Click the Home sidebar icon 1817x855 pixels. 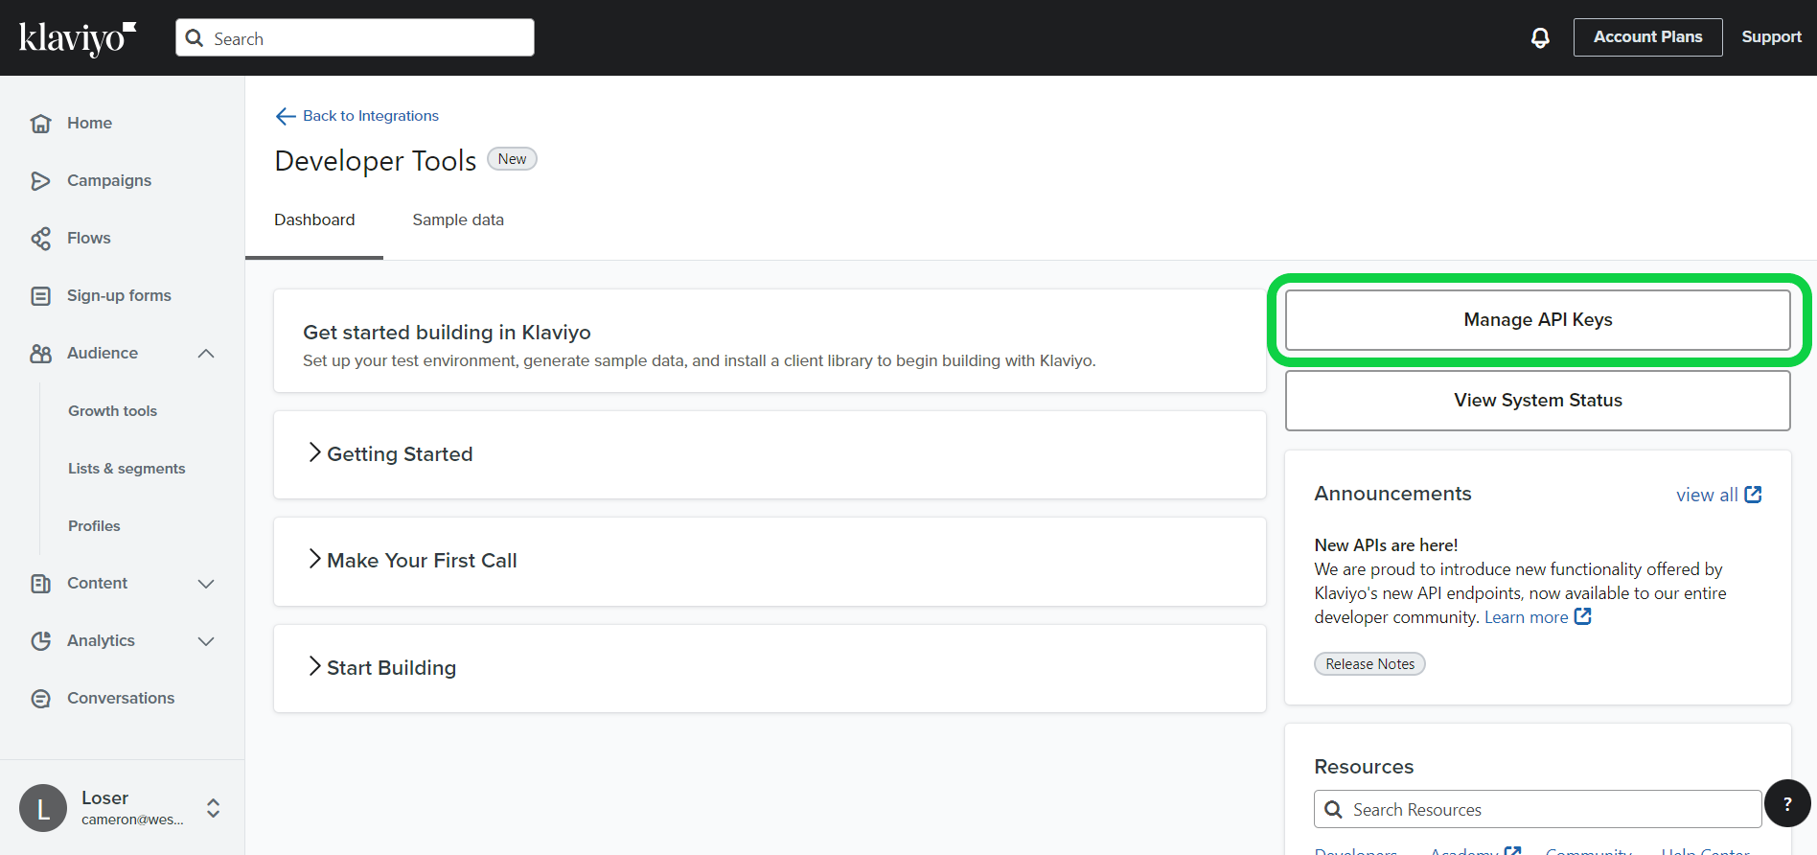[40, 123]
